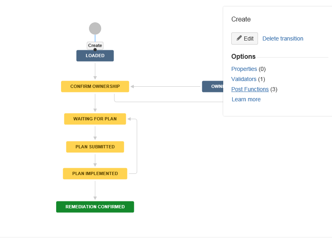332x248 pixels.
Task: Click the Learn more link
Action: click(x=246, y=99)
